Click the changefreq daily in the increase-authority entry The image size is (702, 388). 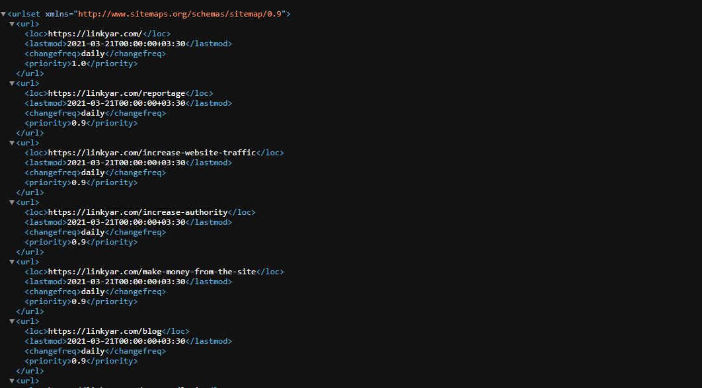click(93, 232)
